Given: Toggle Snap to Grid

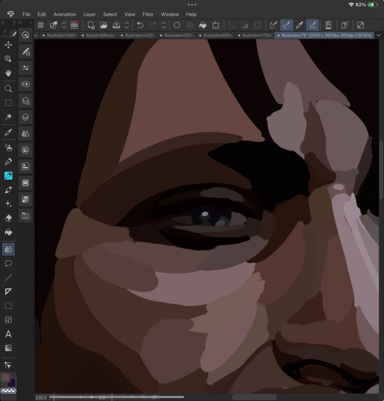Looking at the screenshot, I should click(312, 25).
